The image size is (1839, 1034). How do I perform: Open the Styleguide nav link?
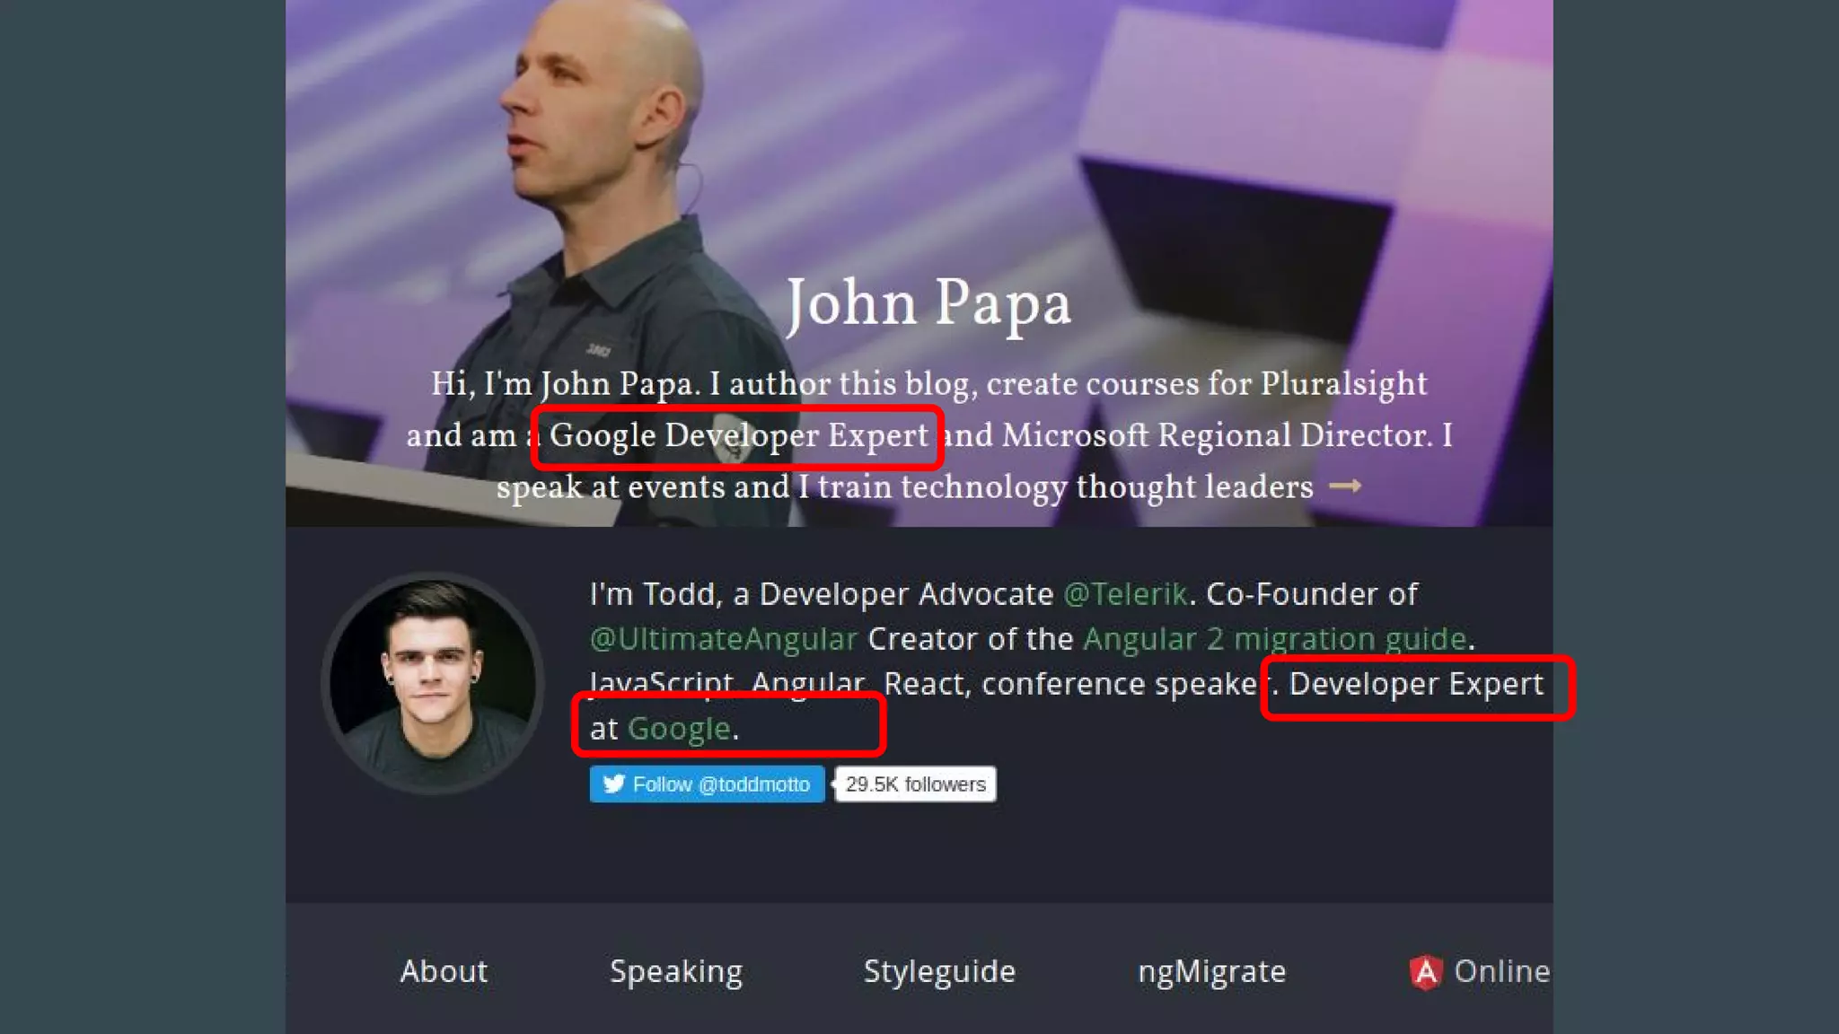click(939, 972)
